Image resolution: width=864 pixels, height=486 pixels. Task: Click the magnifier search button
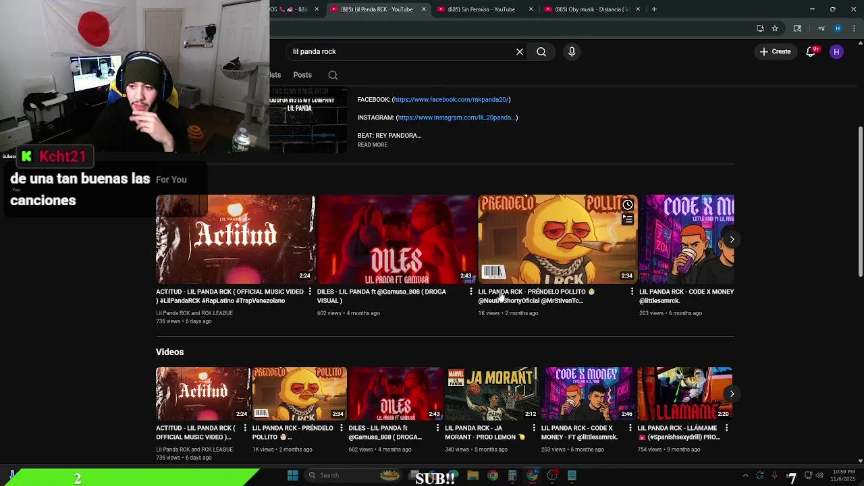tap(541, 51)
